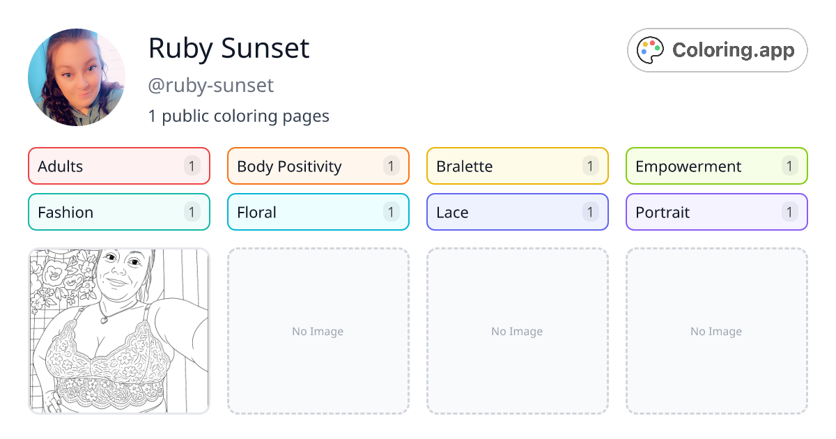Click the third No Image placeholder
This screenshot has height=439, width=836.
point(517,331)
